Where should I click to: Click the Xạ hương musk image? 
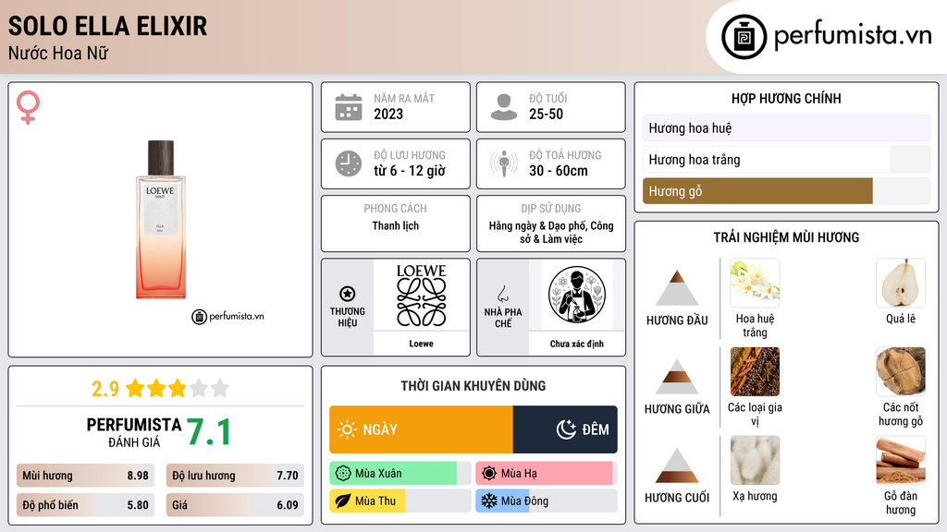coord(755,461)
